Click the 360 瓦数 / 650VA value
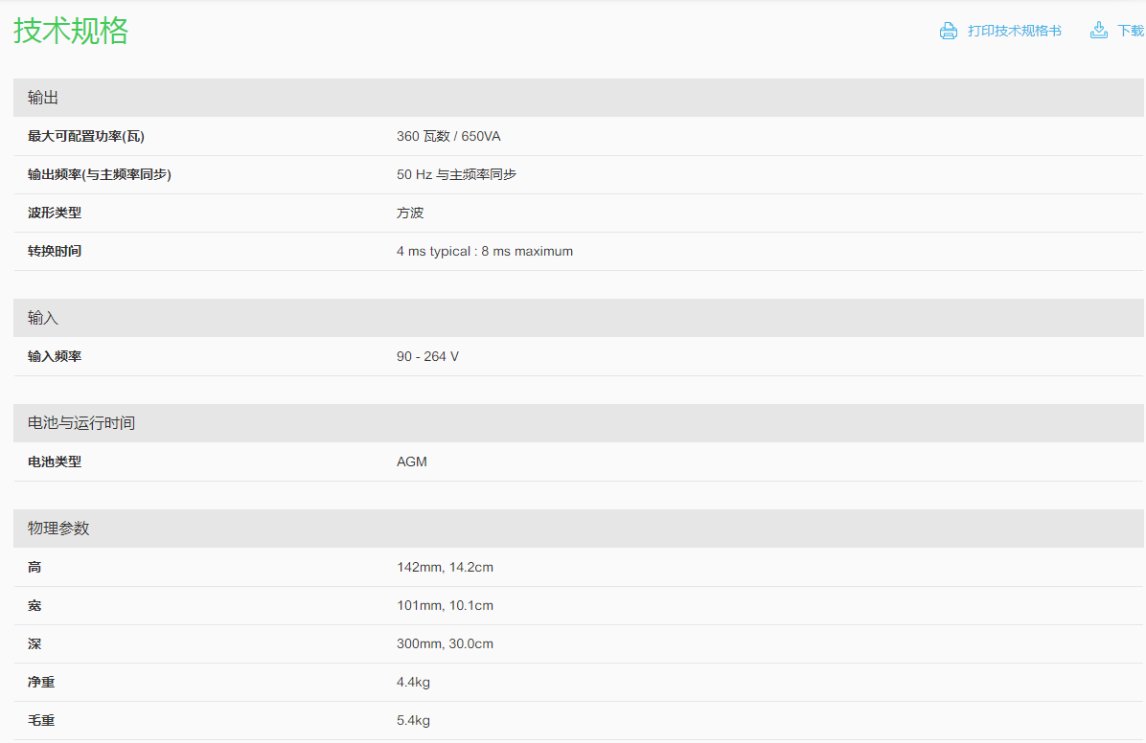This screenshot has width=1146, height=743. [448, 137]
